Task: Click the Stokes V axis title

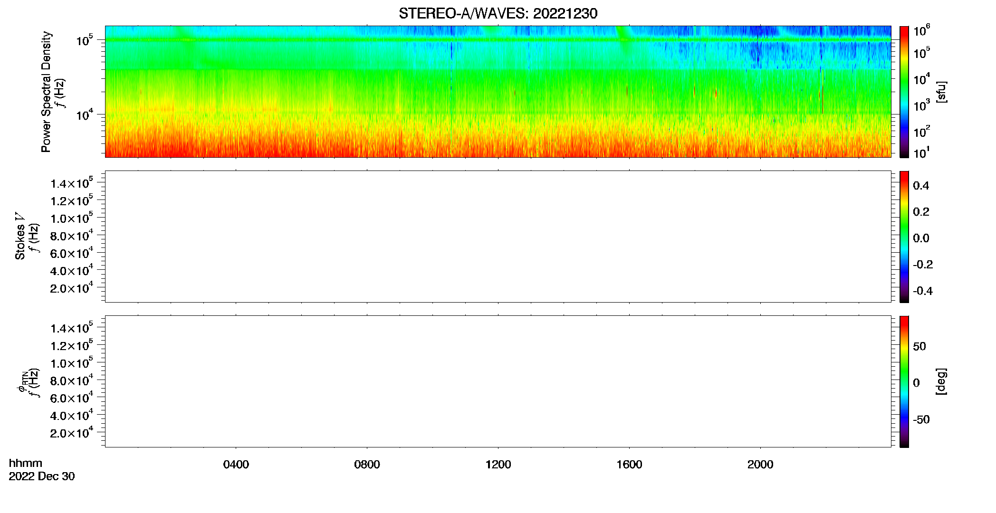Action: (20, 236)
